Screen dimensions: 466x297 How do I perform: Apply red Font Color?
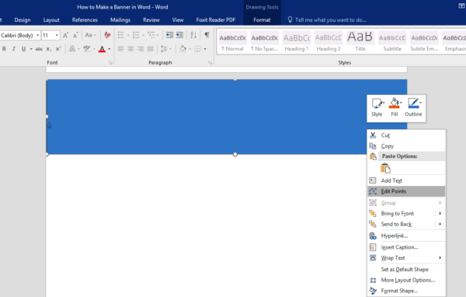(x=102, y=49)
